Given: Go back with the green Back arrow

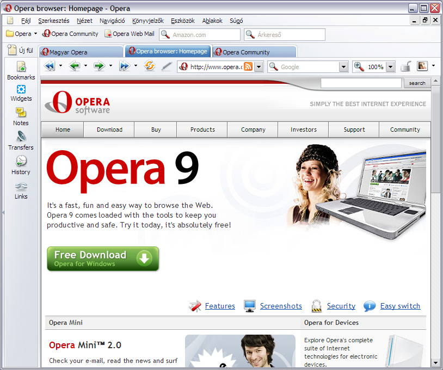Looking at the screenshot, I should tap(75, 66).
